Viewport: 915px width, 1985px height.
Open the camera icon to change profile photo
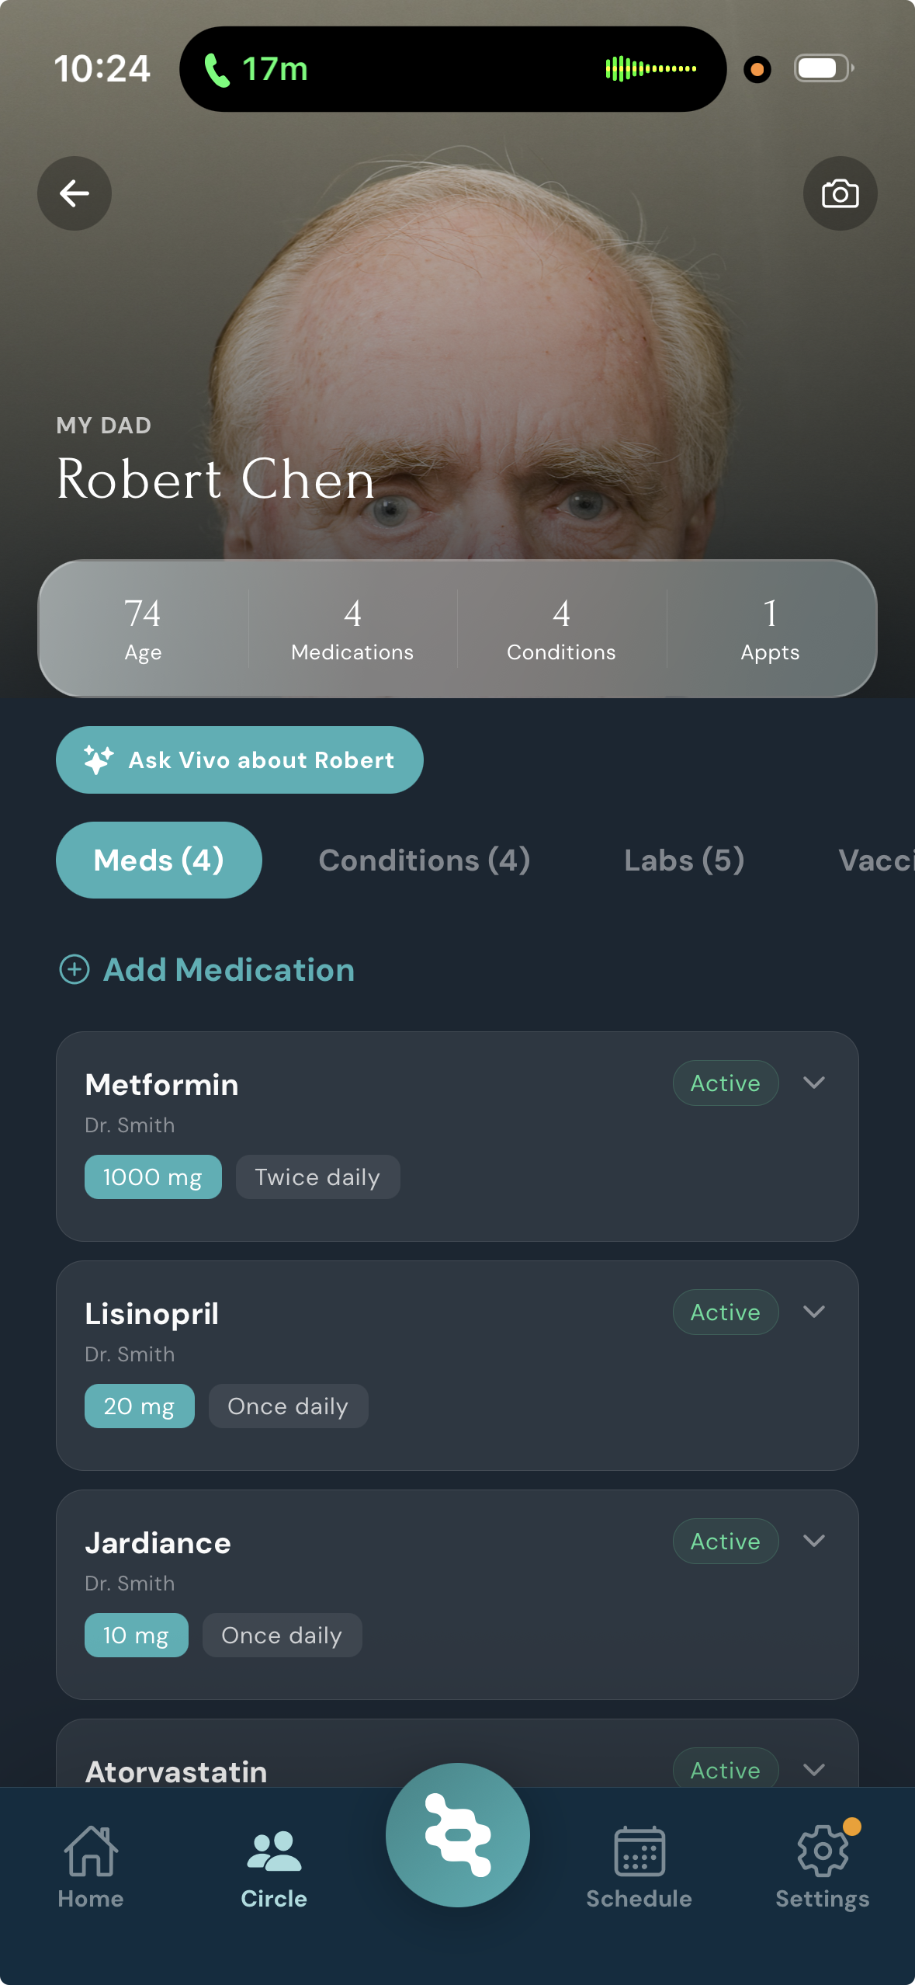pyautogui.click(x=840, y=193)
